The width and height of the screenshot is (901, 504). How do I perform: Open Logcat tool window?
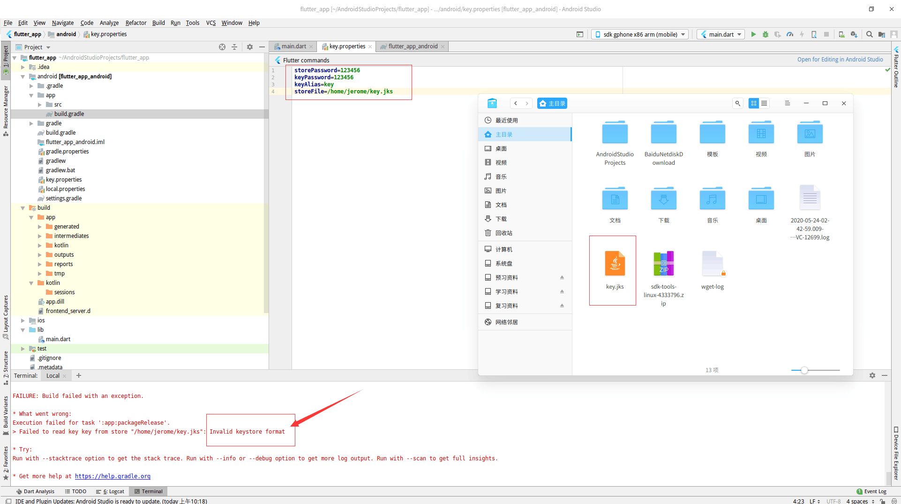point(110,491)
